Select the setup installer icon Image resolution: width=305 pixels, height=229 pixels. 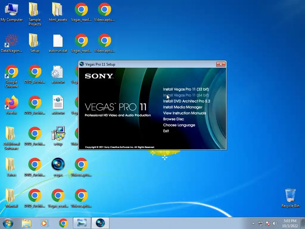click(58, 136)
